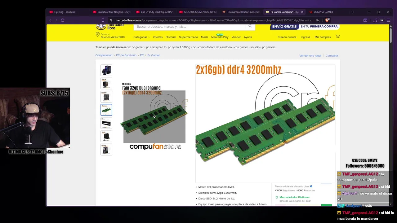Click the main RAM product image
The height and width of the screenshot is (223, 397).
click(154, 116)
